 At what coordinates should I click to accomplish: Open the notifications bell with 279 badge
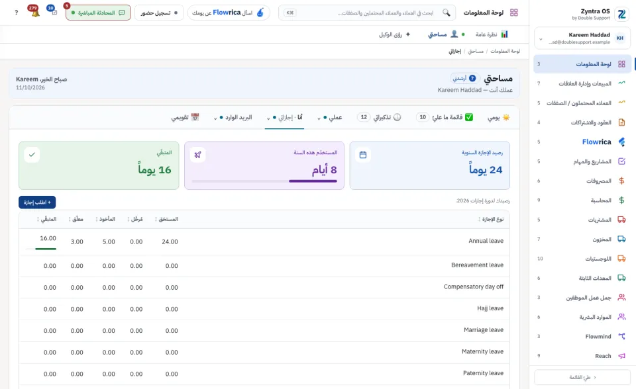point(34,11)
